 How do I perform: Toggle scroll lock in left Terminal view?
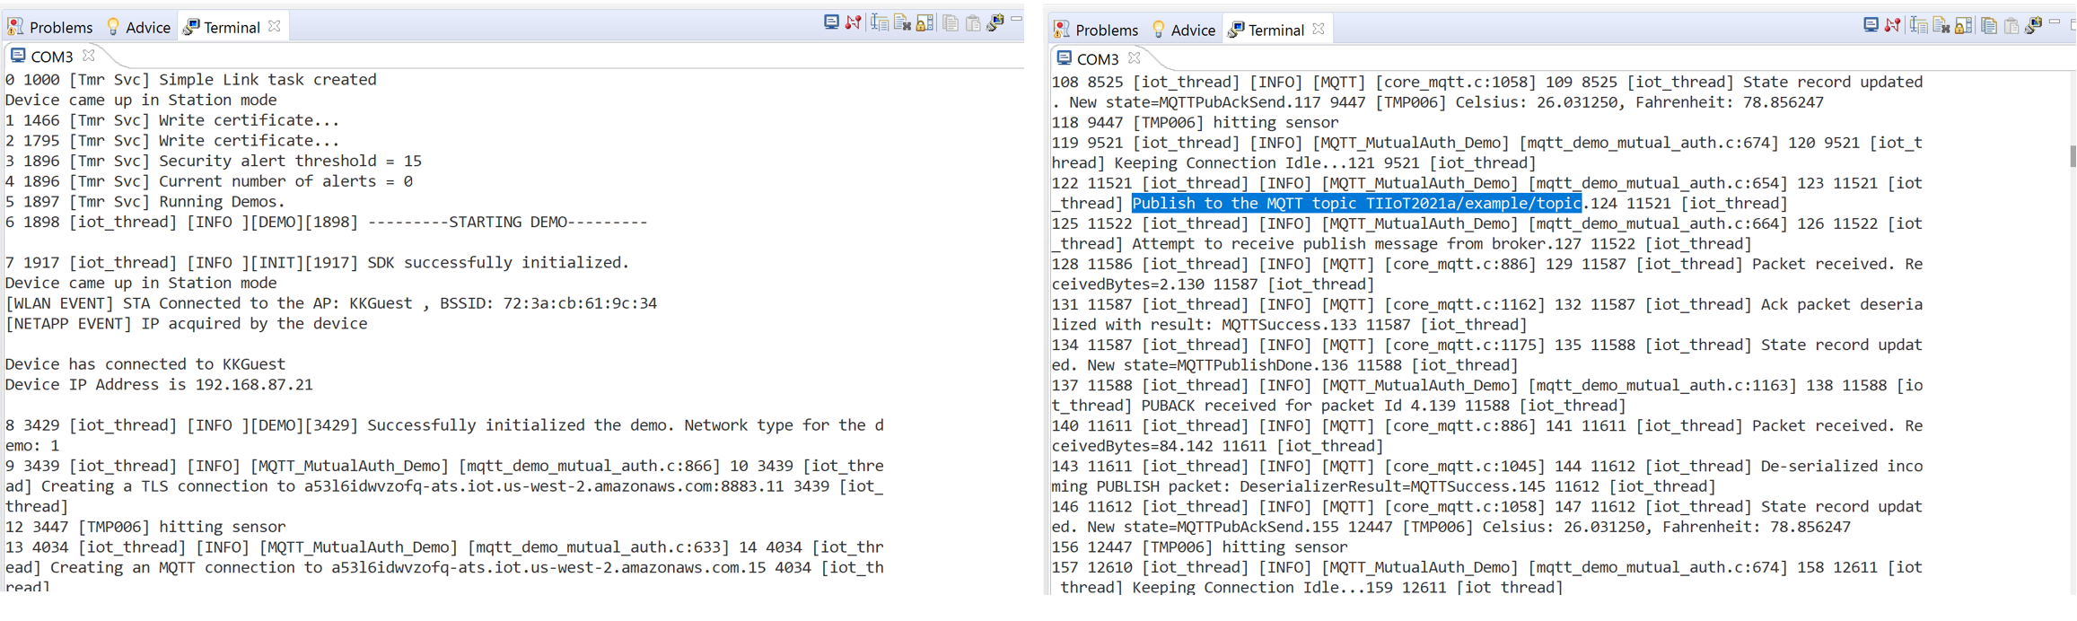tap(925, 22)
